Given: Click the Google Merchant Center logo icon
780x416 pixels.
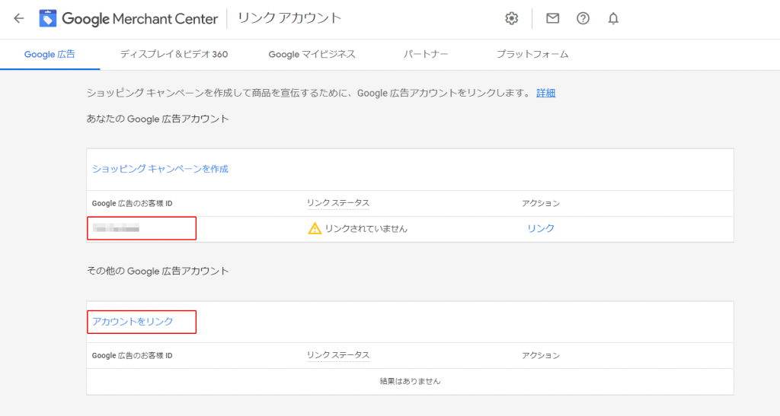Looking at the screenshot, I should click(x=48, y=19).
